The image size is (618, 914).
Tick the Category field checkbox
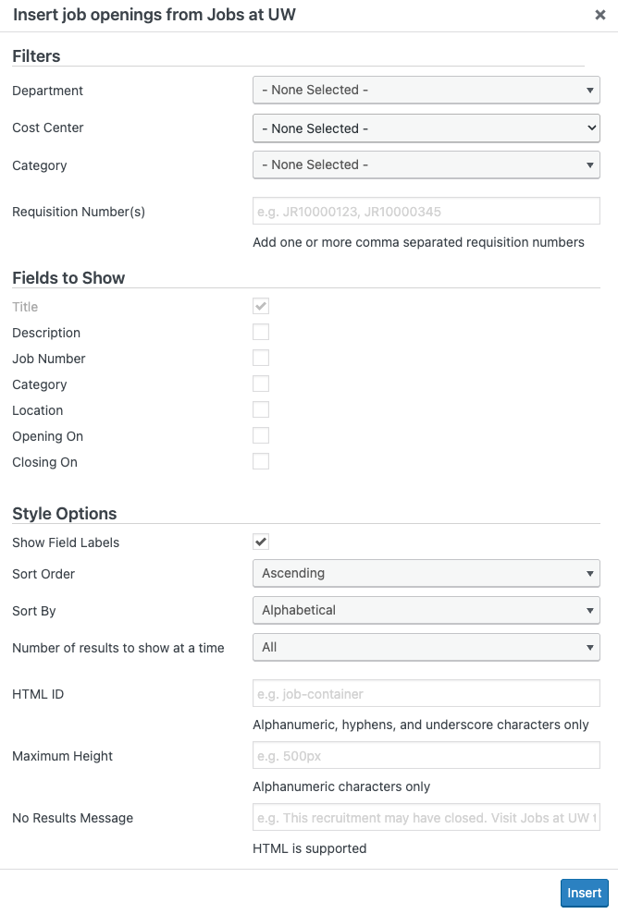tap(261, 384)
